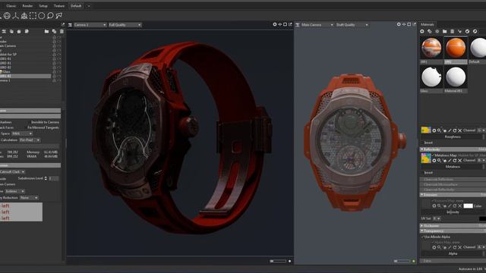This screenshot has width=486, height=273.
Task: Click the Subdivision Level stepper arrows
Action: pos(46,179)
